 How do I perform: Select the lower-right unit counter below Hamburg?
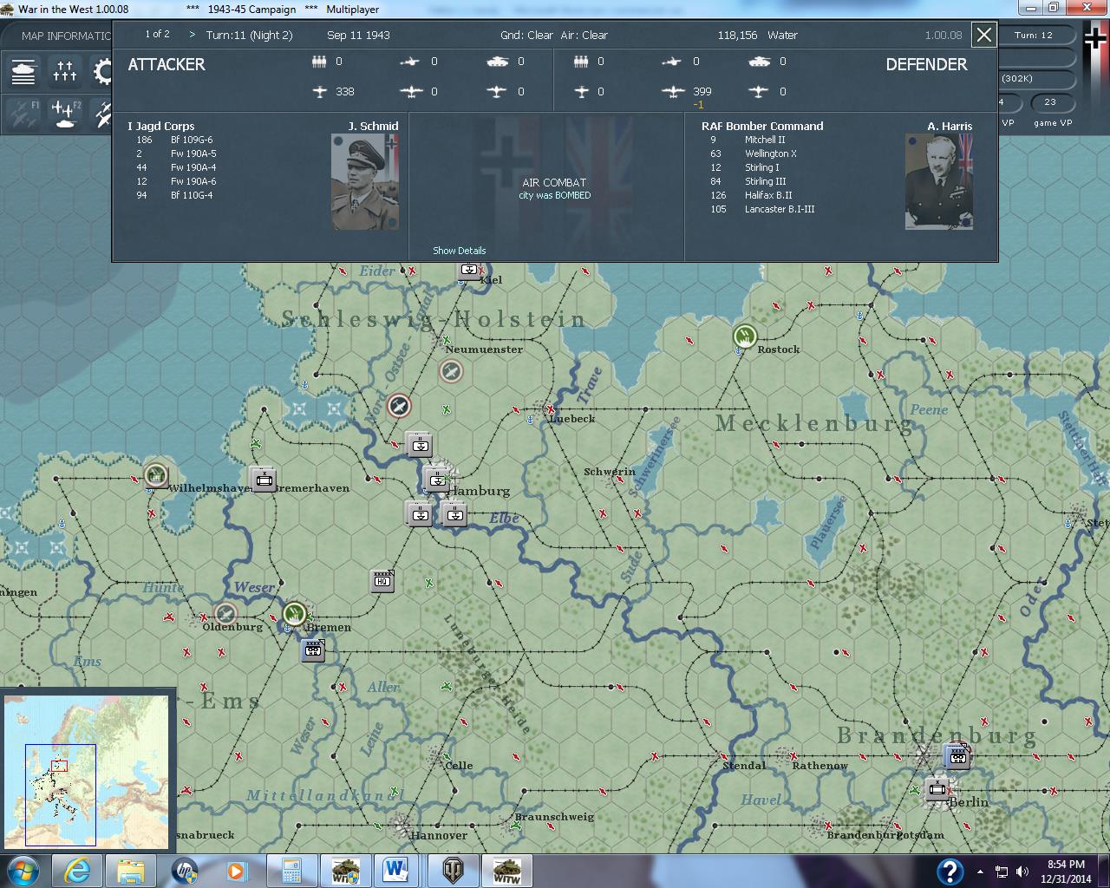click(454, 513)
